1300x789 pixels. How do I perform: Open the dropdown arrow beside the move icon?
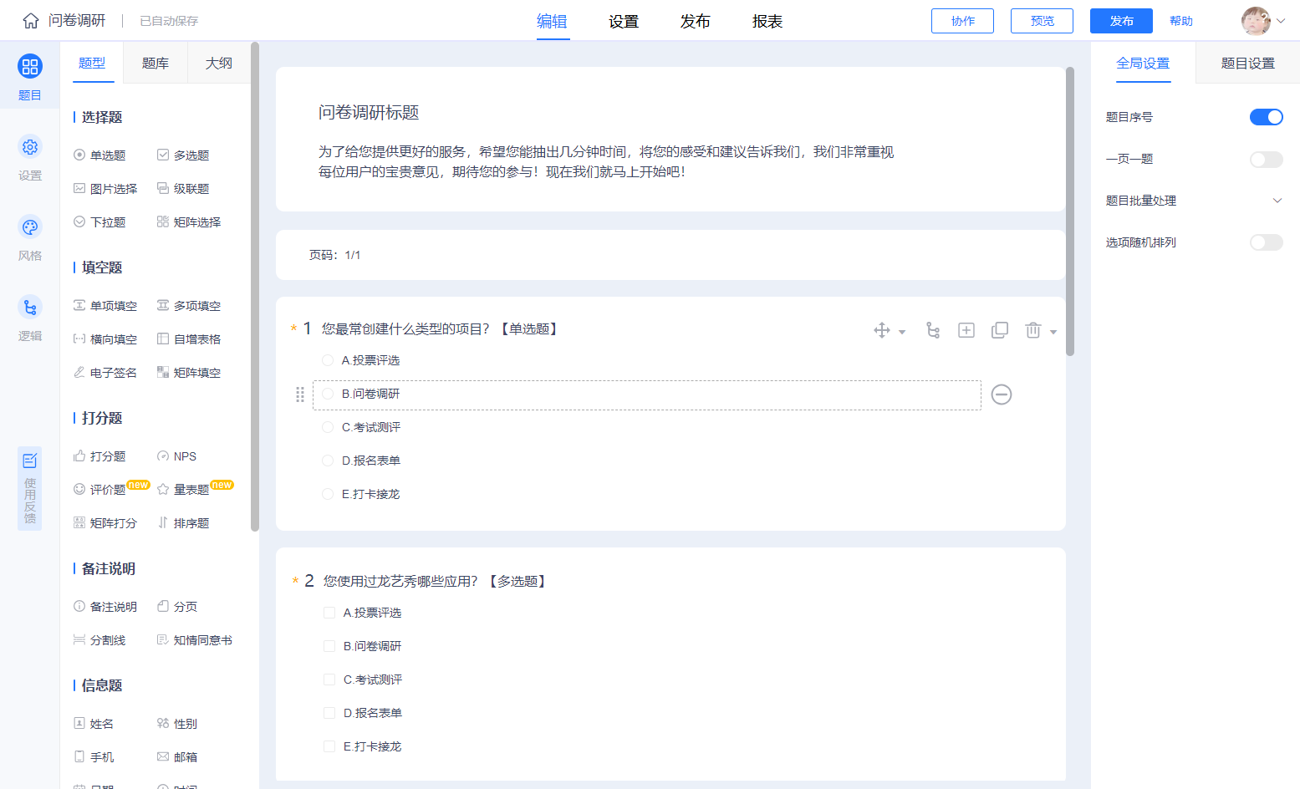pyautogui.click(x=902, y=332)
